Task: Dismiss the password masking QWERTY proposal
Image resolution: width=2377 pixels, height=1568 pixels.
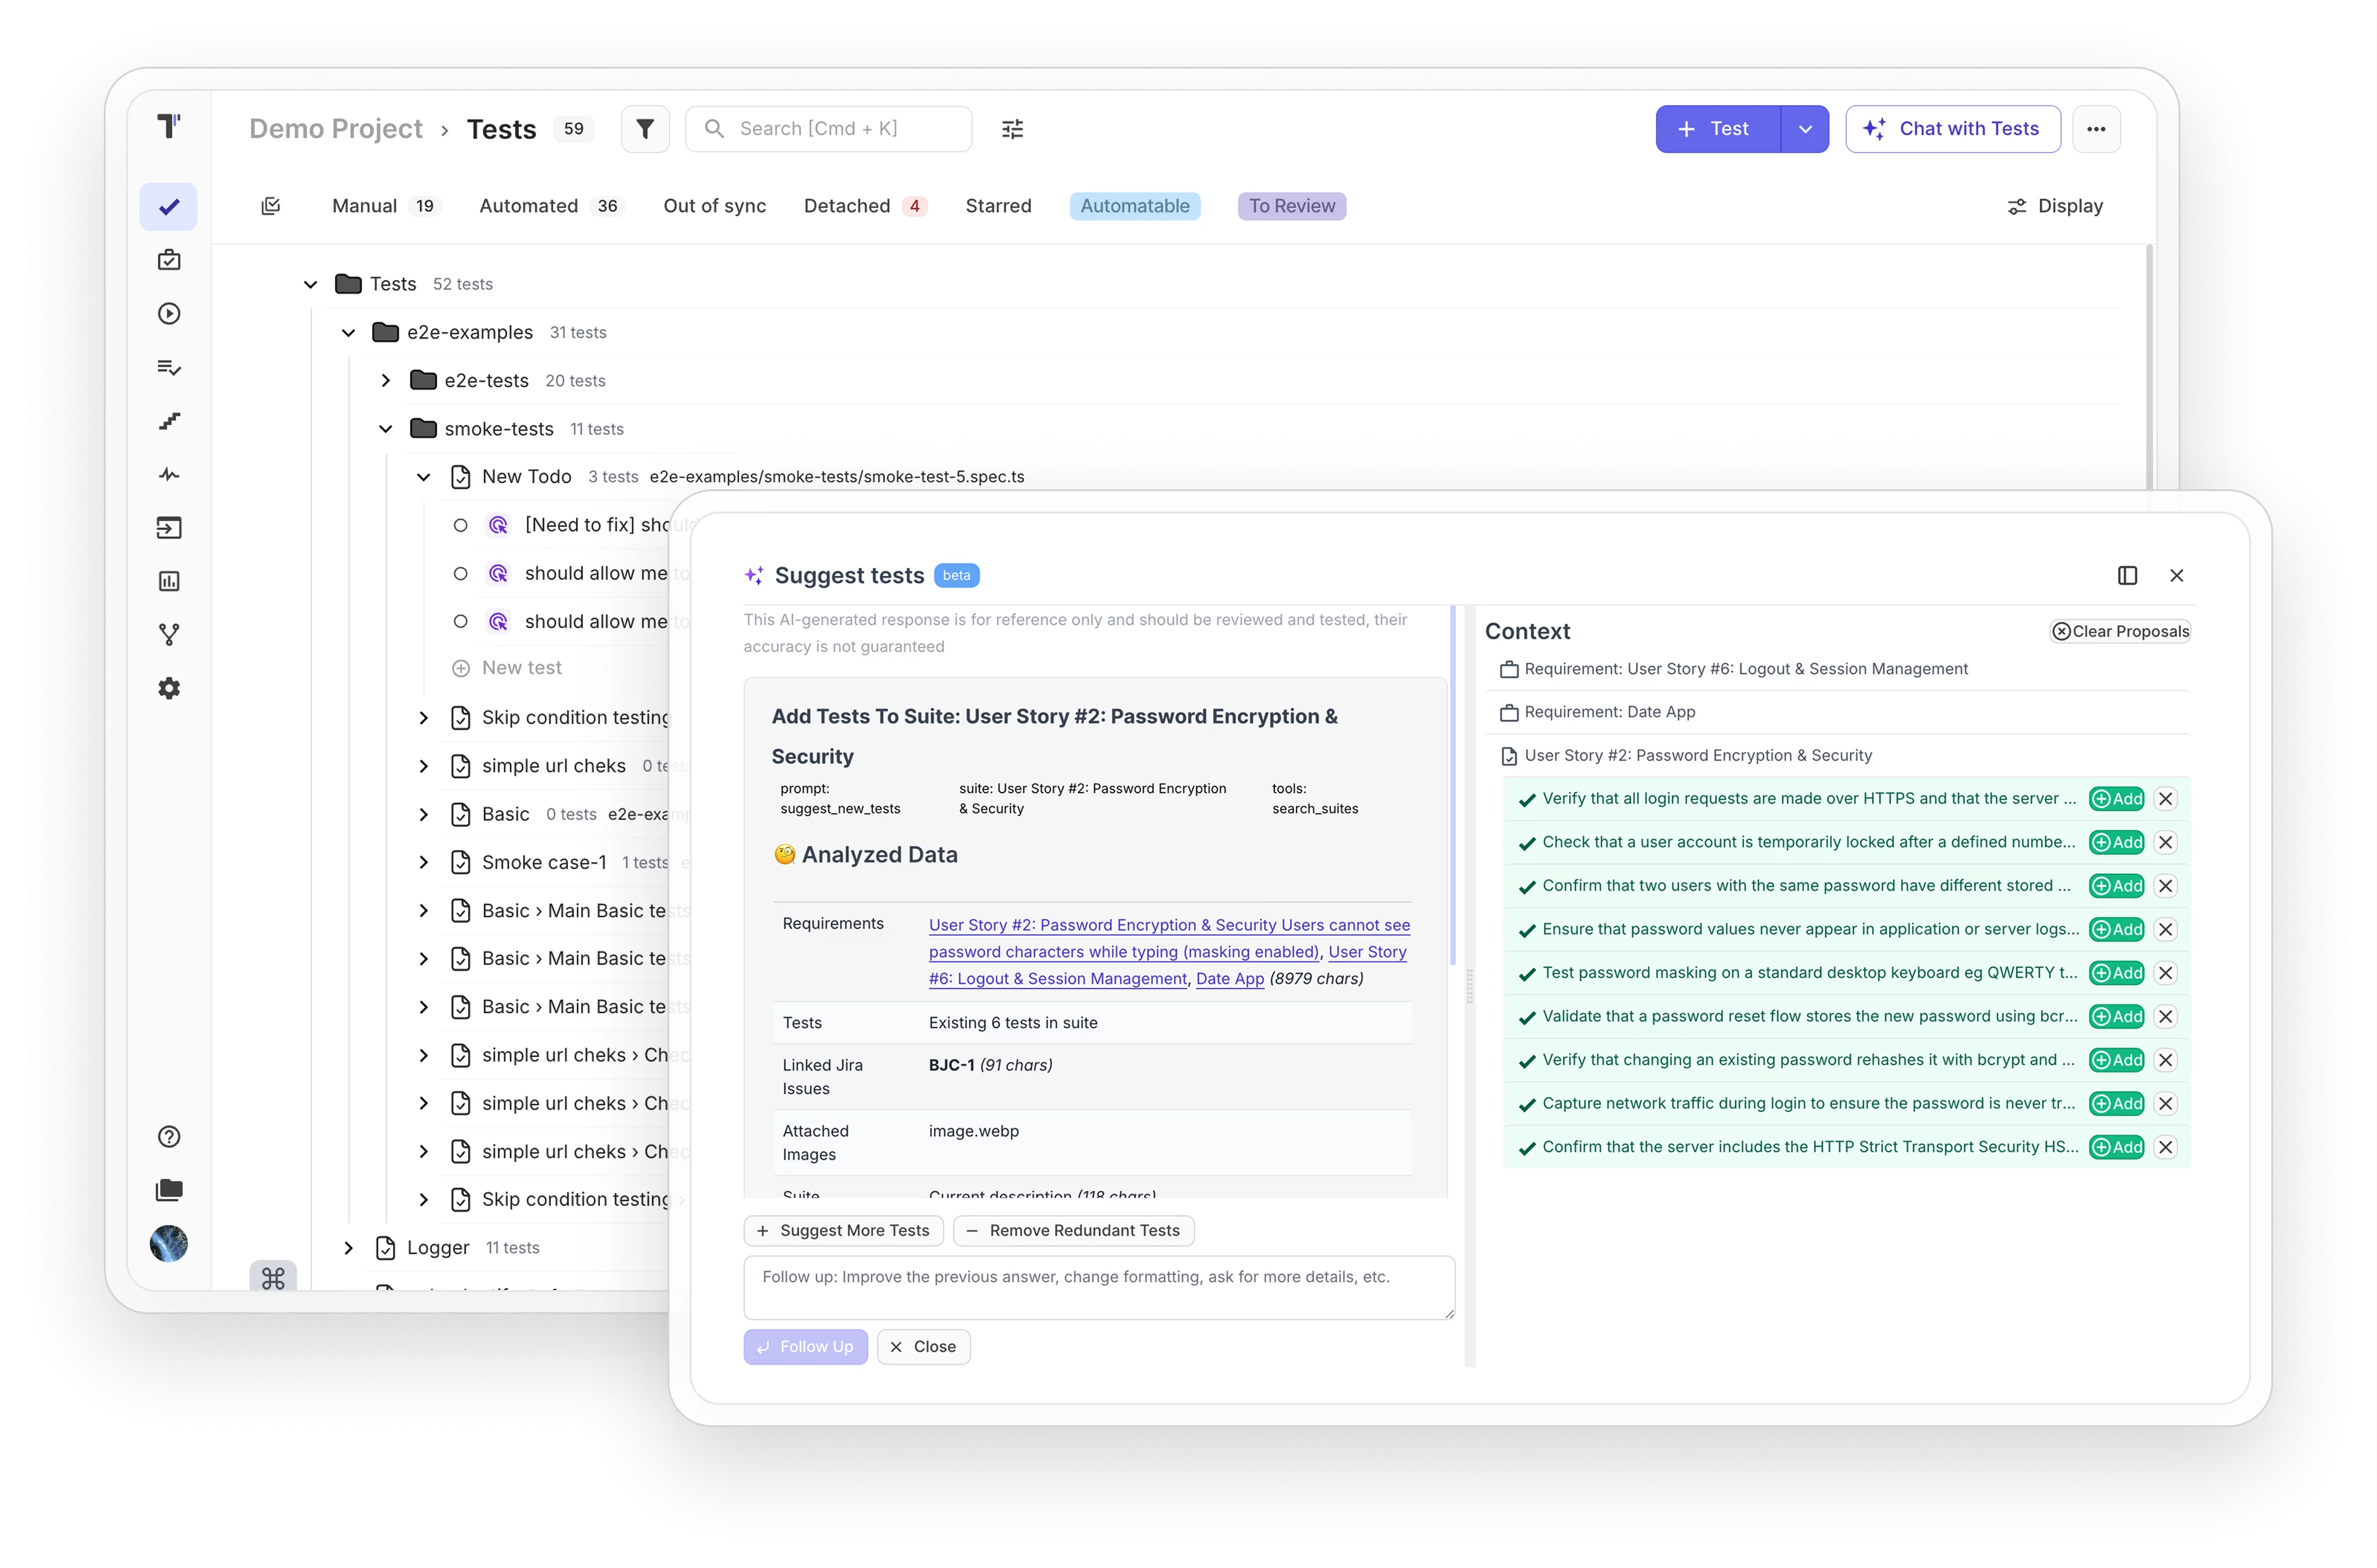Action: click(2166, 973)
